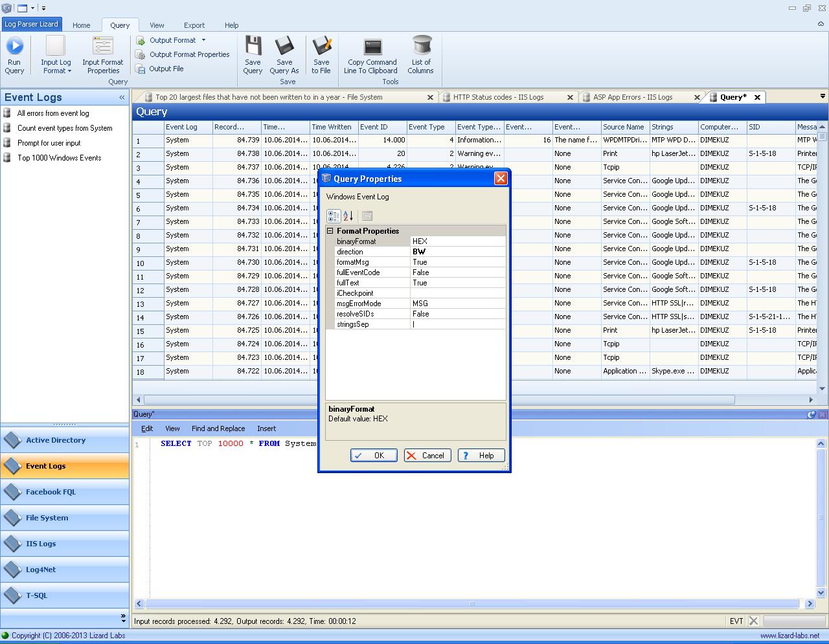Collapse the Format Properties category
829x644 pixels.
click(x=330, y=231)
